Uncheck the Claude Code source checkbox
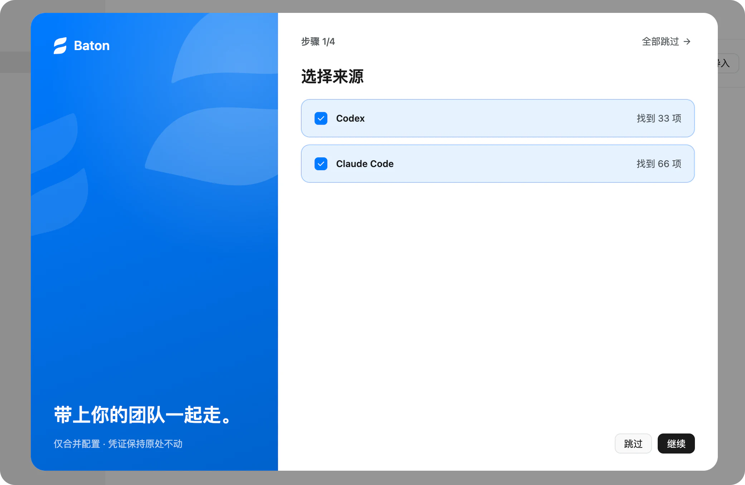Screen dimensions: 745x485 point(321,164)
